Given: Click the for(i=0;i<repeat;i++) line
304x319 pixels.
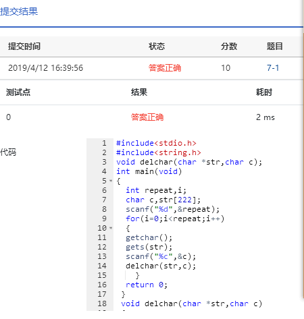Looking at the screenshot, I should coord(175,219).
